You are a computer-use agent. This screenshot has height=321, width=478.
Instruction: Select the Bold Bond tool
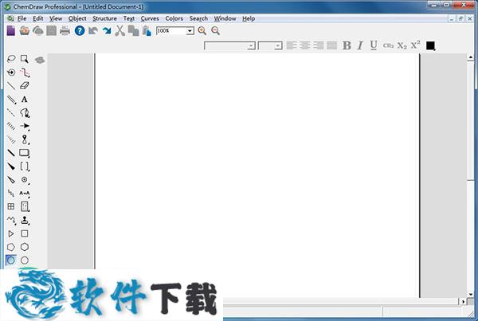pyautogui.click(x=11, y=153)
